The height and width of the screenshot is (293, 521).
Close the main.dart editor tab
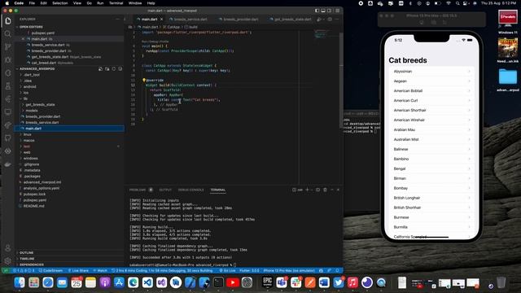[x=162, y=20]
